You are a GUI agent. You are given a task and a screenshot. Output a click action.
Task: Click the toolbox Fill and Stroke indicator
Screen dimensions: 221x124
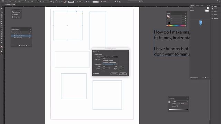(2, 47)
